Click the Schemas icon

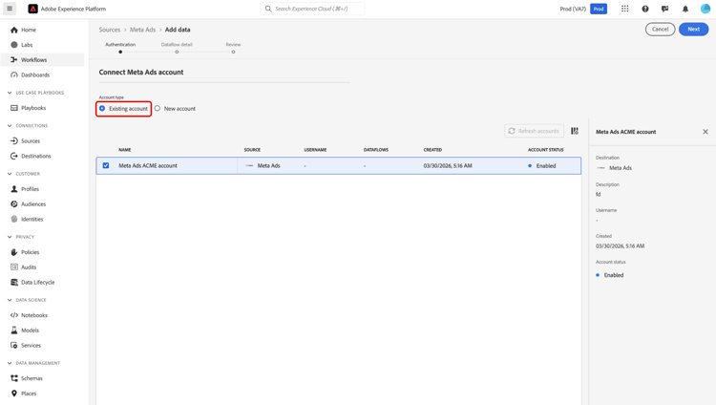tap(14, 378)
